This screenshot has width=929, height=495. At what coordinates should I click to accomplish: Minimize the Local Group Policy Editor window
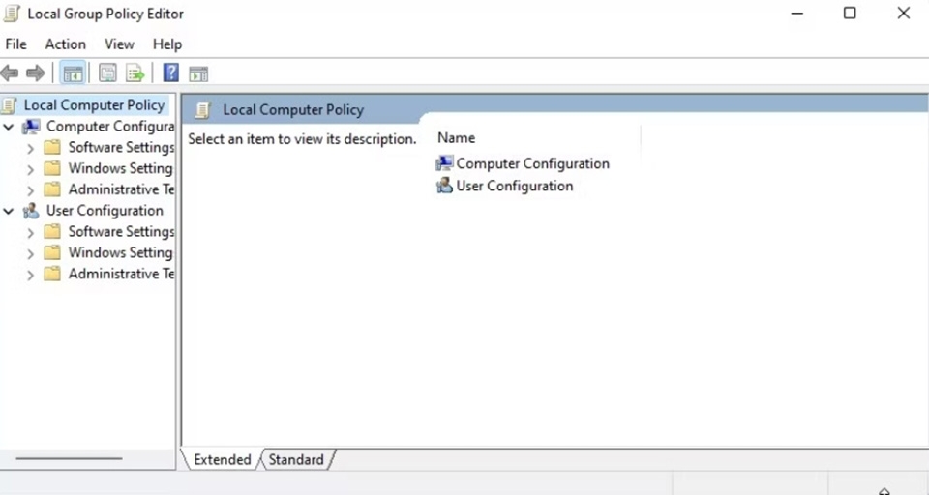tap(797, 13)
